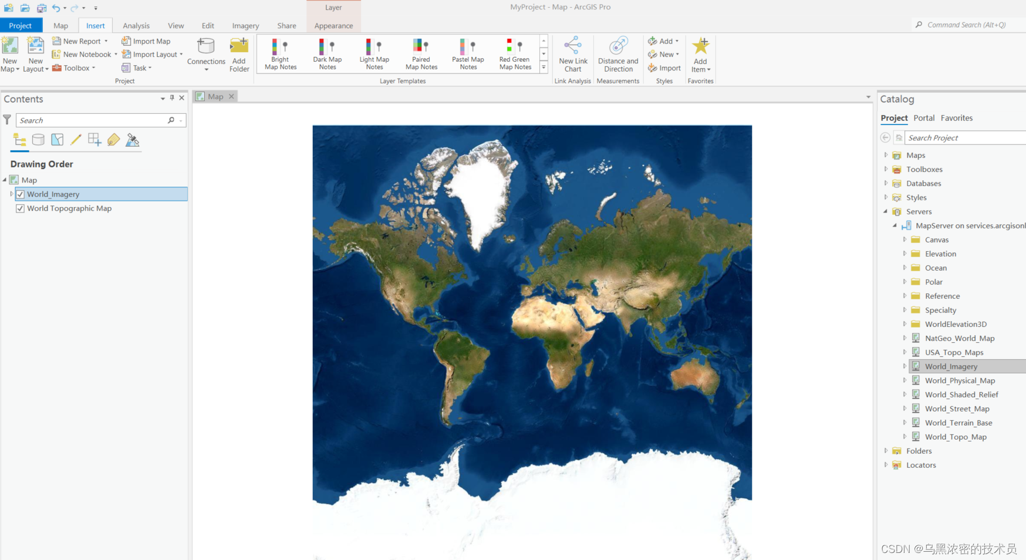Switch to Portal tab in Catalog
This screenshot has width=1026, height=560.
(924, 118)
